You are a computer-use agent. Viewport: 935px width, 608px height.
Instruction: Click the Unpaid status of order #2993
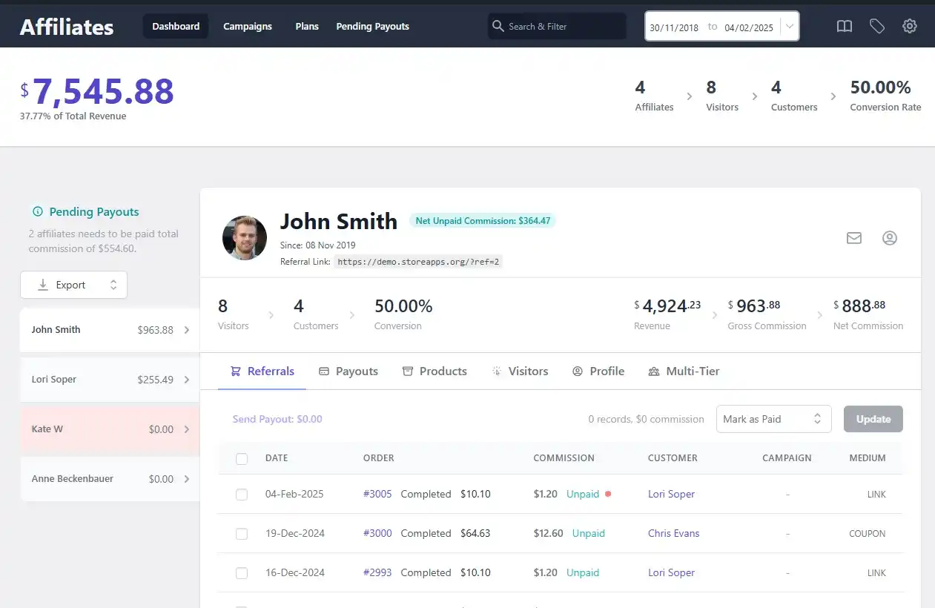(x=583, y=572)
